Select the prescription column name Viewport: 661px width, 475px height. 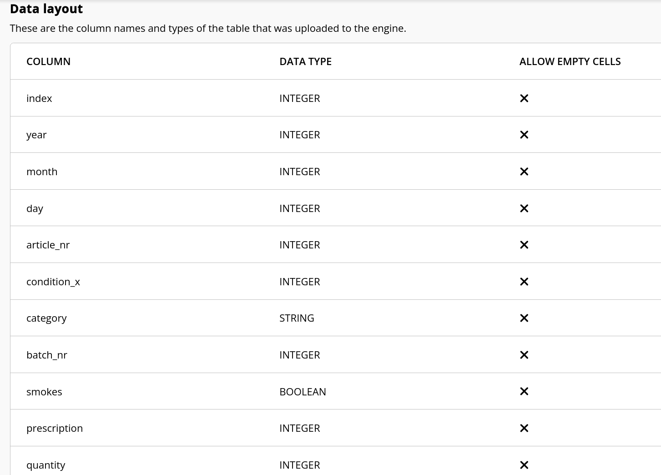(55, 428)
